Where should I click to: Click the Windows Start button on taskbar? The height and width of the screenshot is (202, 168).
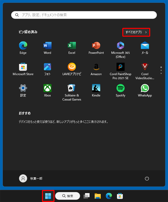48,196
